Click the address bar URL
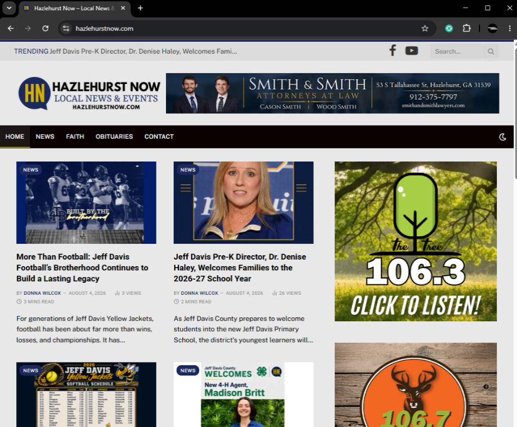Image resolution: width=517 pixels, height=427 pixels. tap(105, 29)
